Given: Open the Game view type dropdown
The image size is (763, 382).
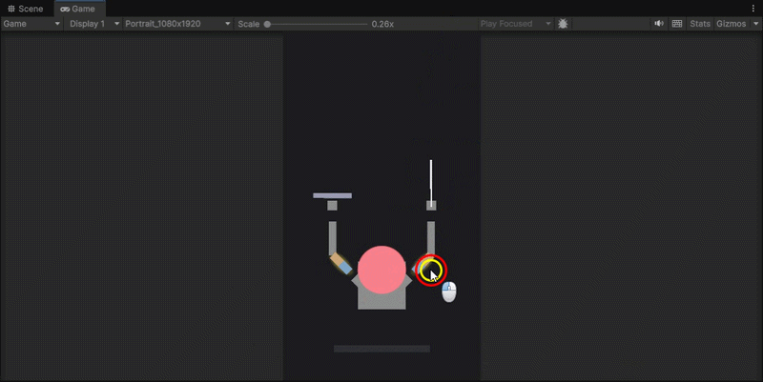Looking at the screenshot, I should pyautogui.click(x=31, y=24).
